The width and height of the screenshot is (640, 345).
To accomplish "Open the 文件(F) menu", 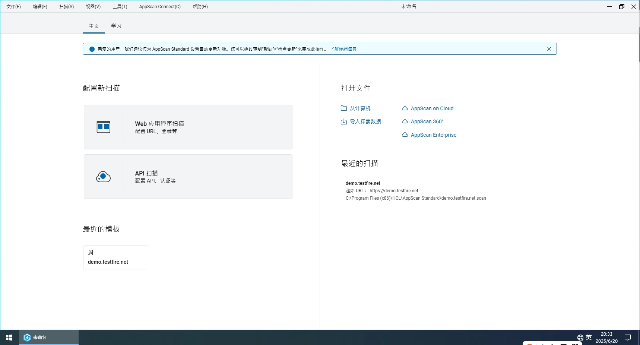I will [x=13, y=7].
